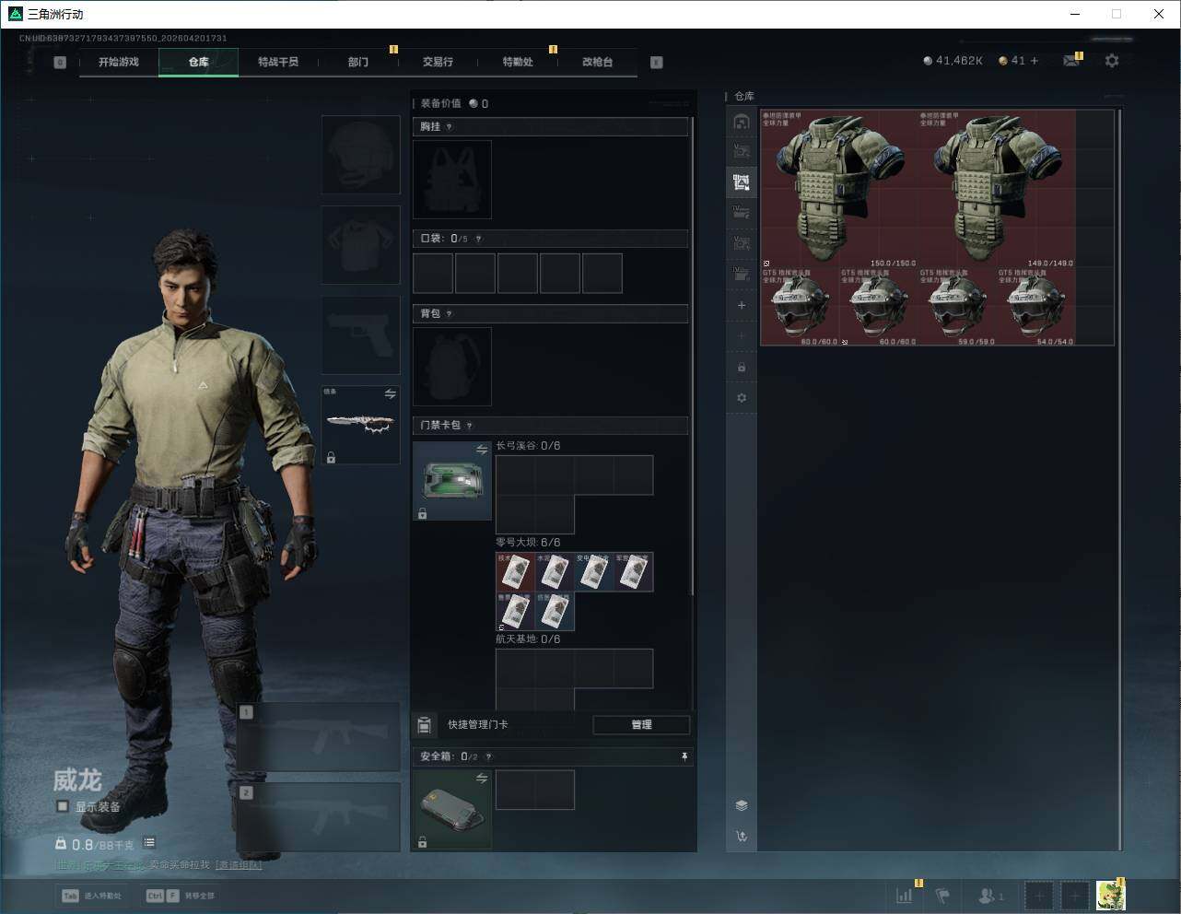Click the 管理 button
Viewport: 1181px width, 914px height.
(641, 725)
